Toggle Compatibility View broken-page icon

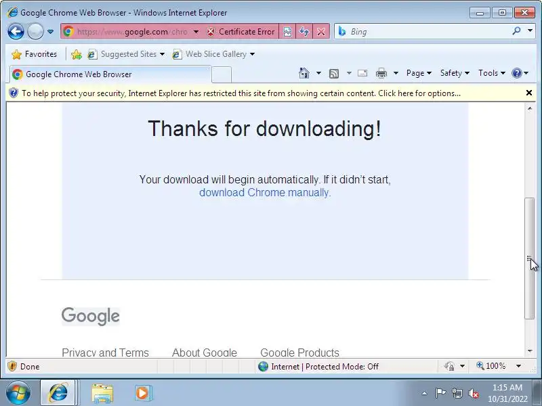pyautogui.click(x=287, y=32)
